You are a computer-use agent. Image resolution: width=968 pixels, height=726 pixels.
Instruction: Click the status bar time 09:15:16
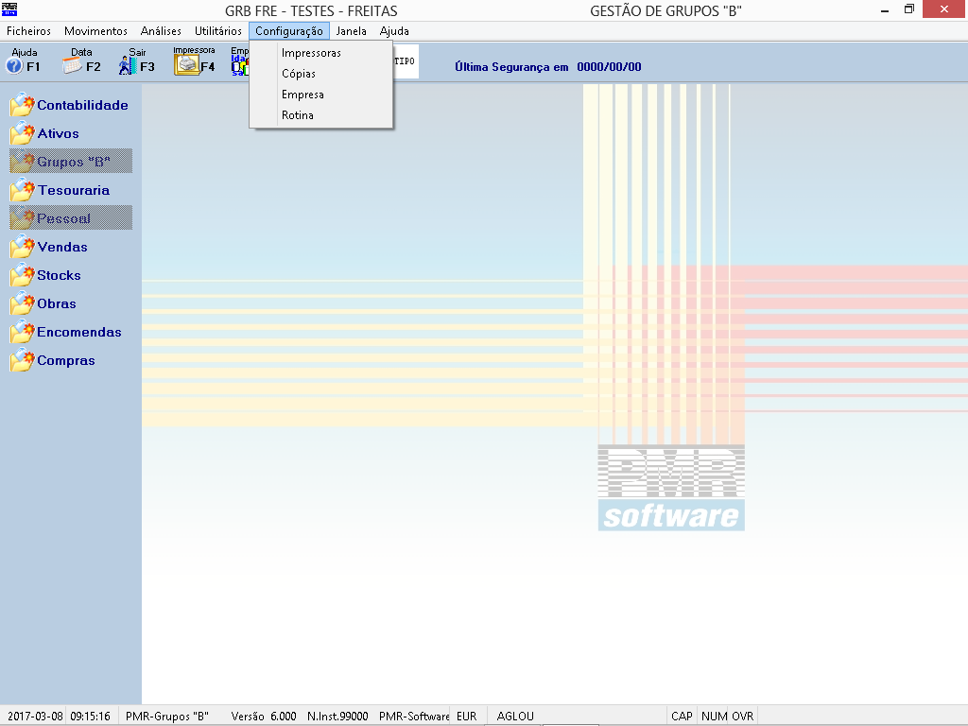90,717
